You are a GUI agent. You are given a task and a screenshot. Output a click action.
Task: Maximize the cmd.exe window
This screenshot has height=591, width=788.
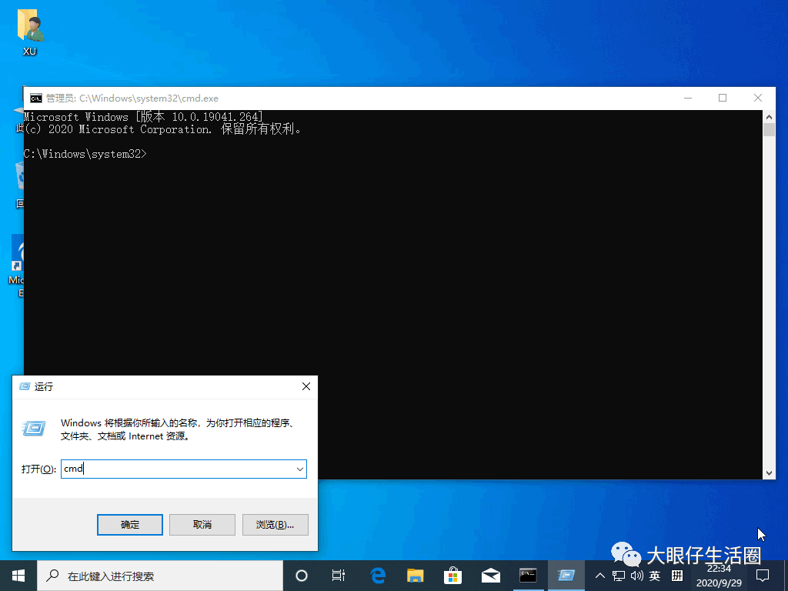coord(723,98)
